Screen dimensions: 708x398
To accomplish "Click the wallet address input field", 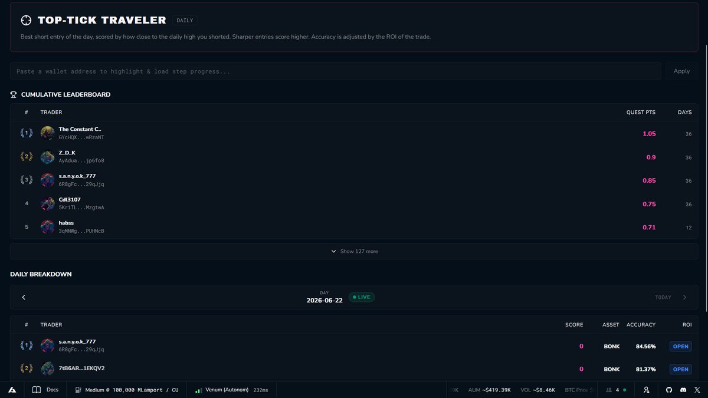I will 335,71.
